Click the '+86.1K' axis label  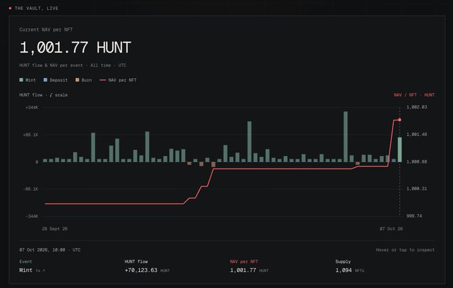pos(31,135)
